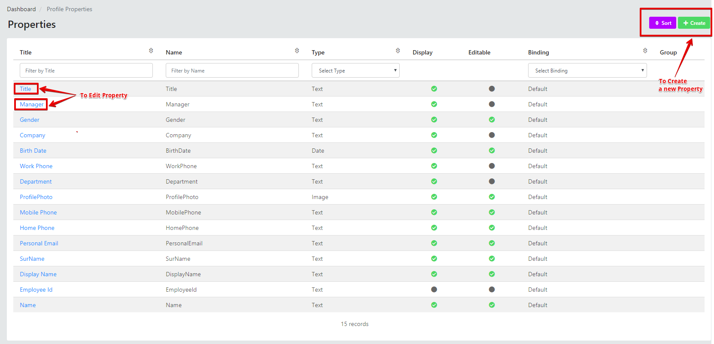Click Editable check icon for Birth Date row
Viewport: 714px width, 344px height.
492,151
